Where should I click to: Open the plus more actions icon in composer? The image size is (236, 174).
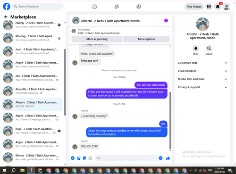73,158
